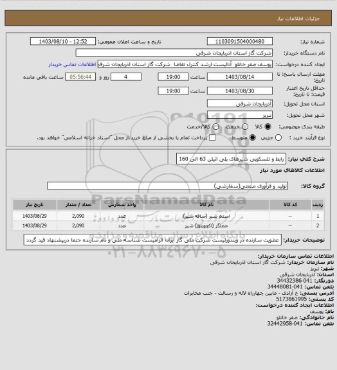Click the remaining days field showing 4
The height and width of the screenshot is (370, 337).
point(126,77)
